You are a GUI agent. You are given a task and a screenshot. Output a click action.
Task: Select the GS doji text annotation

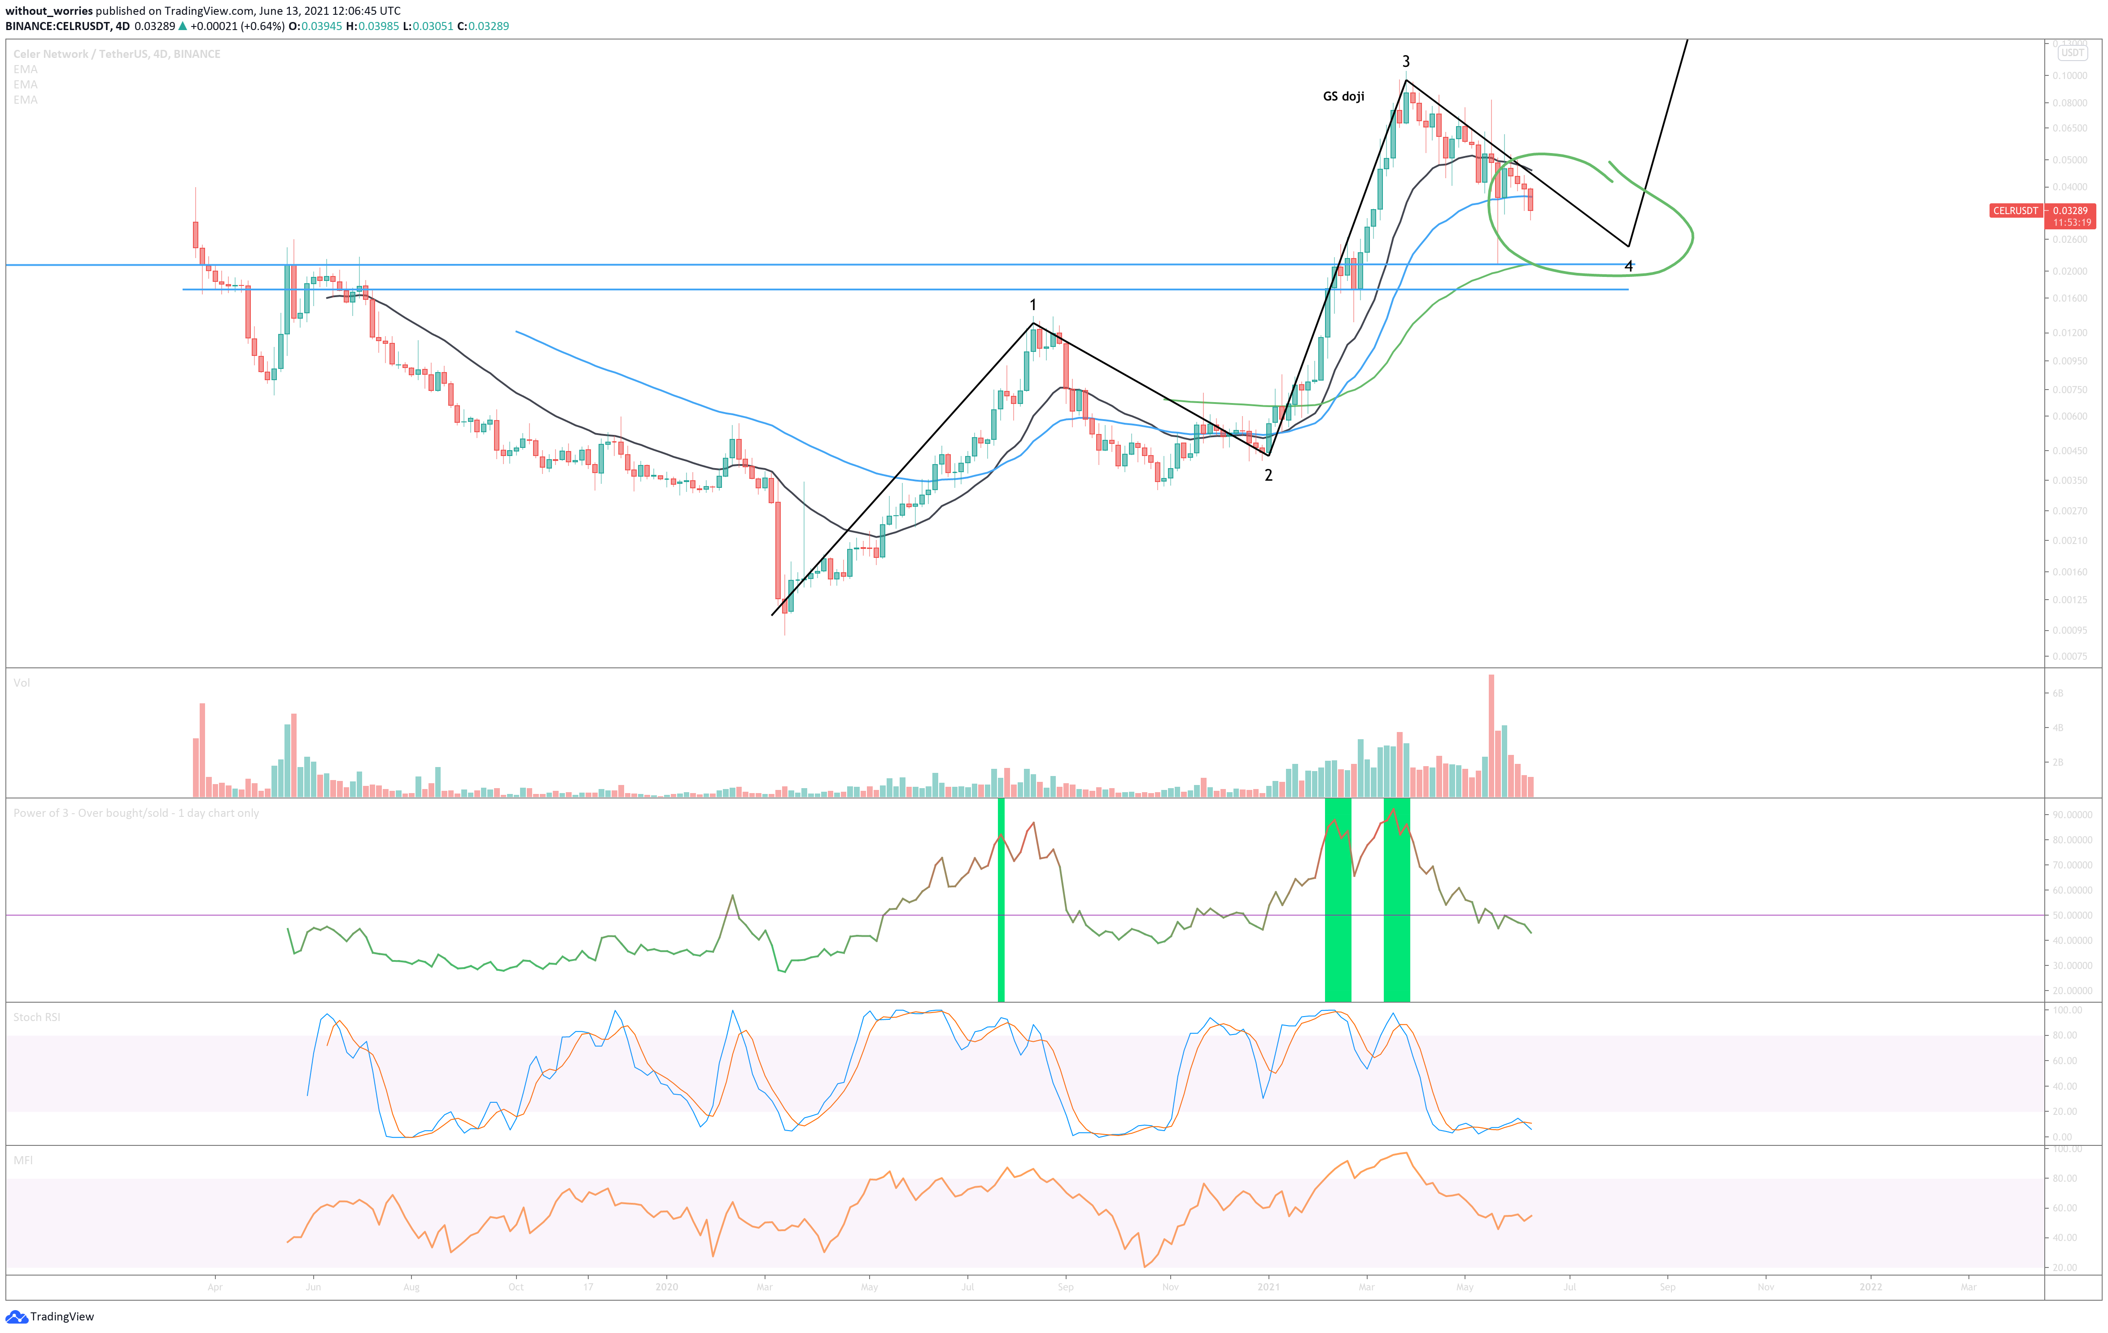coord(1343,96)
